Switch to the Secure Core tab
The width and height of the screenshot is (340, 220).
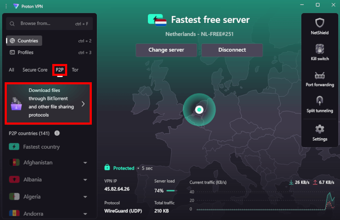35,70
